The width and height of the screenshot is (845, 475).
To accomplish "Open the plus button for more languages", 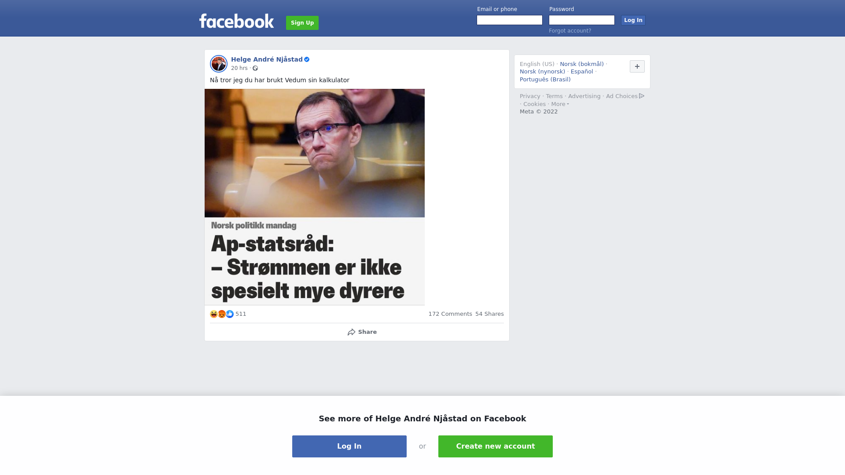I will (x=637, y=66).
